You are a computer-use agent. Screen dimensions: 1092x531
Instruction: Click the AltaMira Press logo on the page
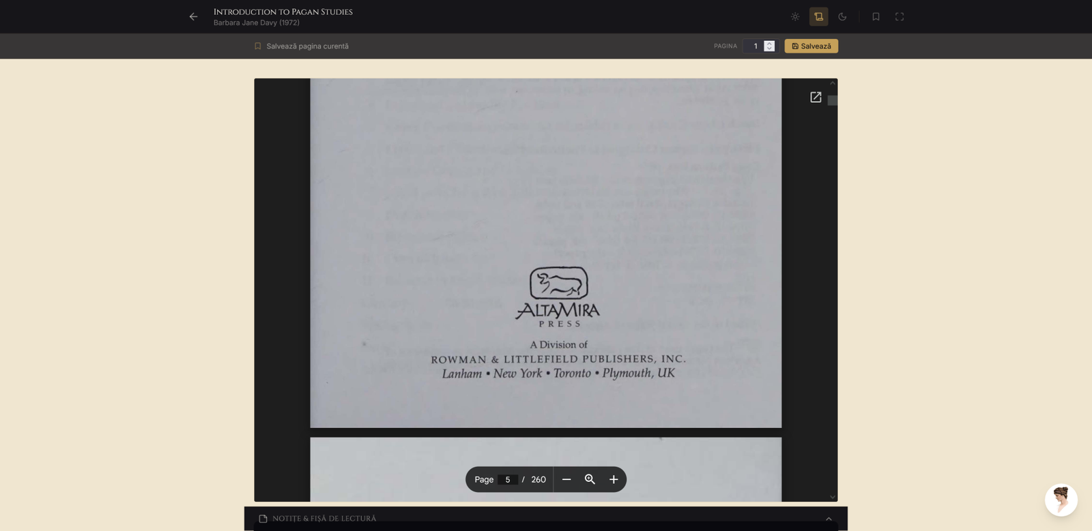558,297
